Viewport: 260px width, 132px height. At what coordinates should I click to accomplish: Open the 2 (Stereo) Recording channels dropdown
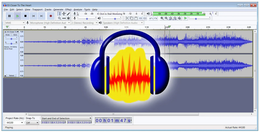(x=84, y=23)
